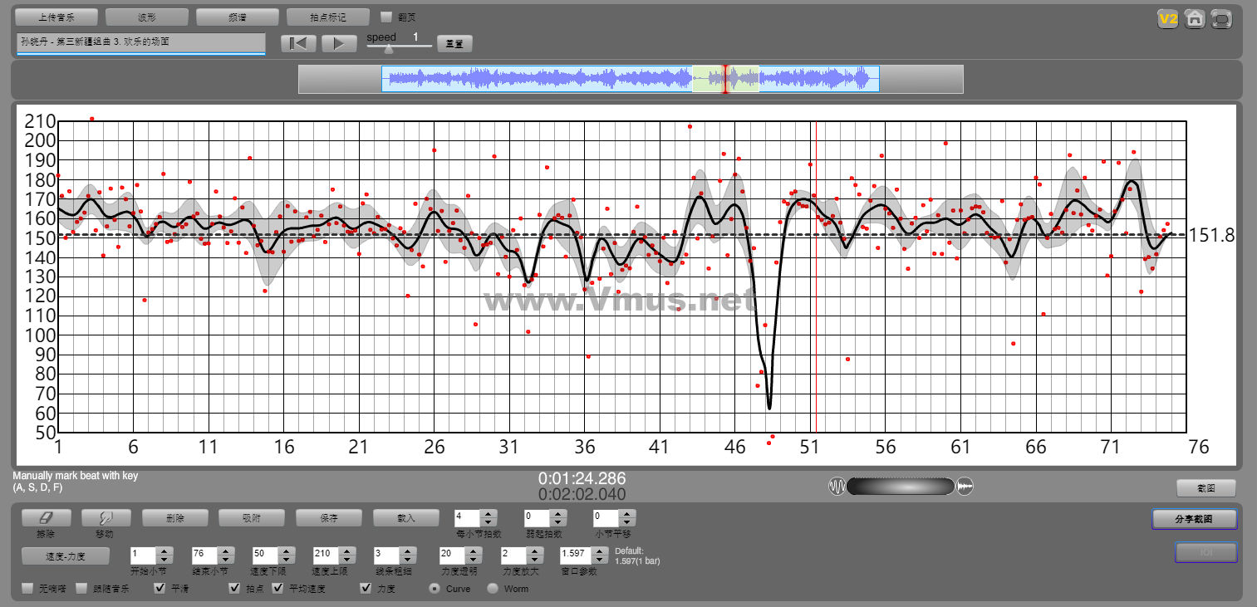The height and width of the screenshot is (607, 1257).
Task: Decrease 弱起拍数 with down arrow
Action: (558, 522)
